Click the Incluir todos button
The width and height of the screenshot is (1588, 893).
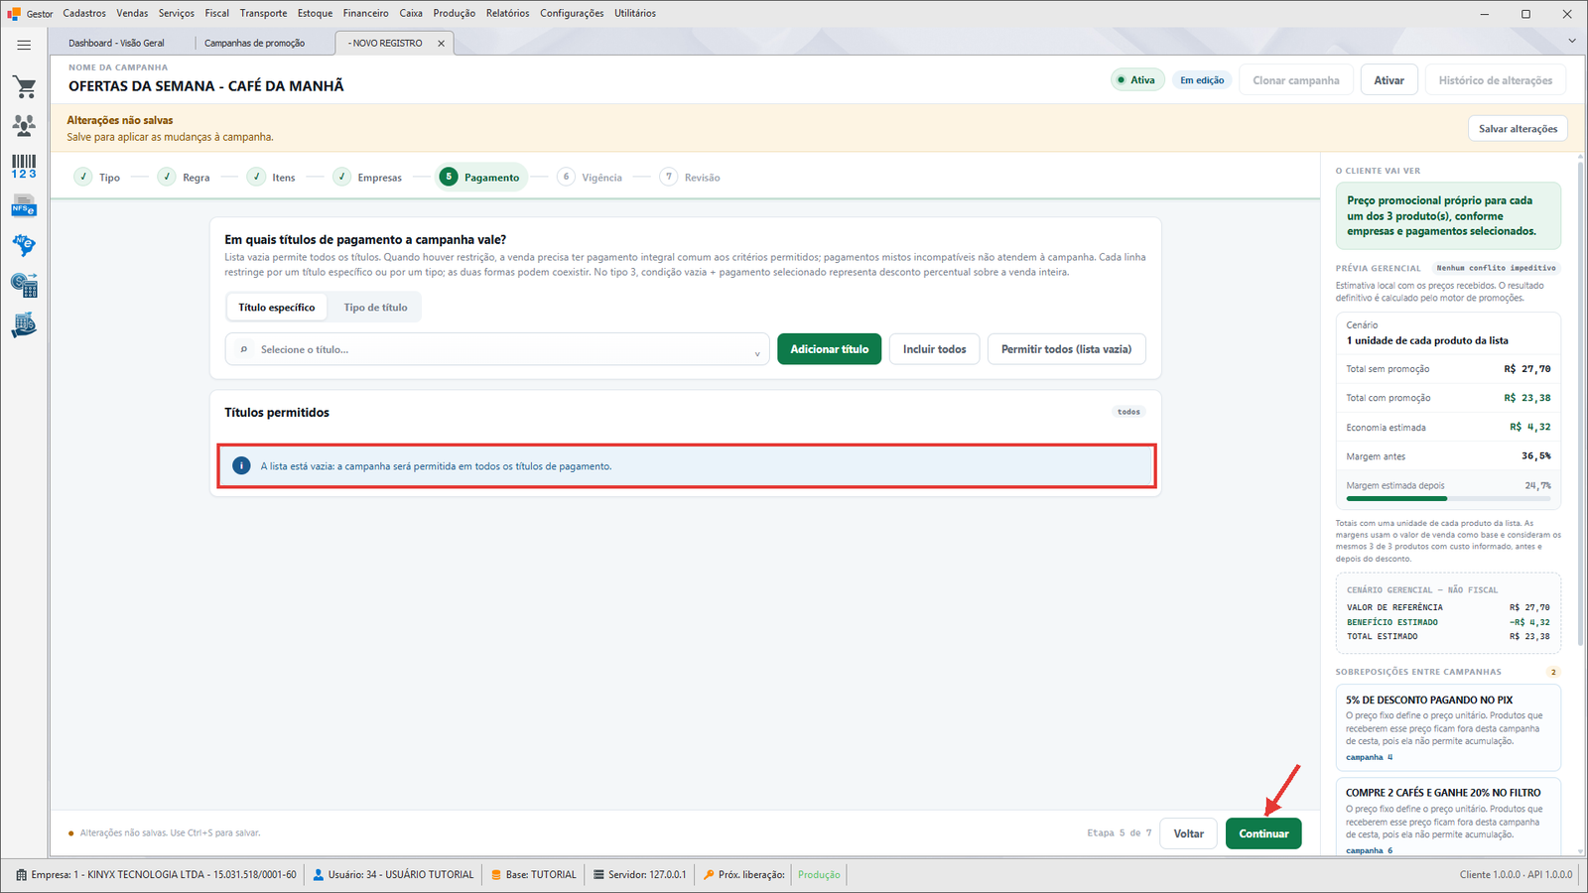[x=935, y=349]
